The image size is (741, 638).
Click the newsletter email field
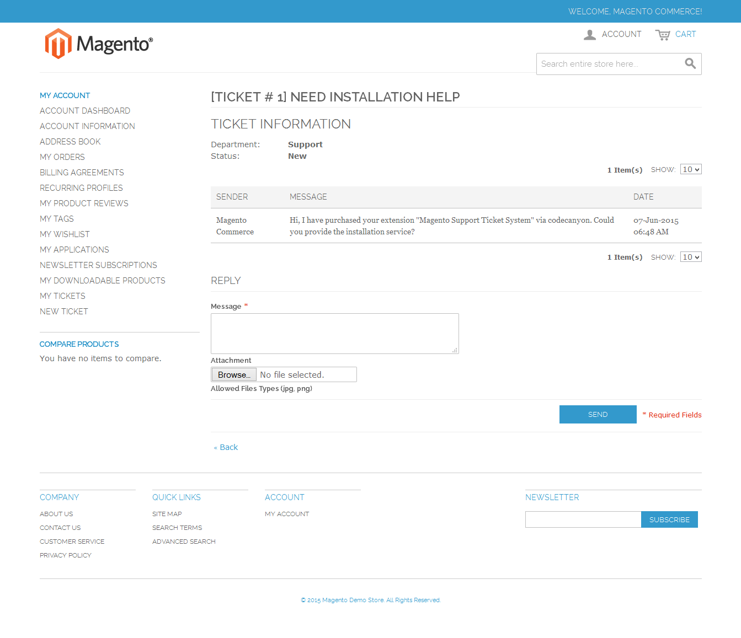point(583,519)
